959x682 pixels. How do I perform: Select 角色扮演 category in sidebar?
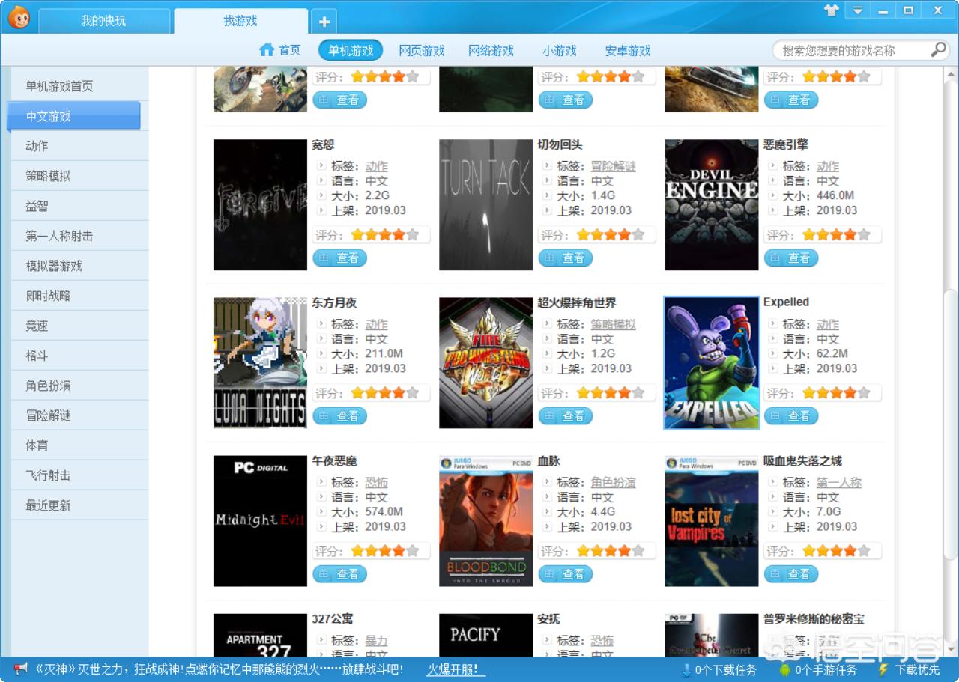(x=49, y=386)
